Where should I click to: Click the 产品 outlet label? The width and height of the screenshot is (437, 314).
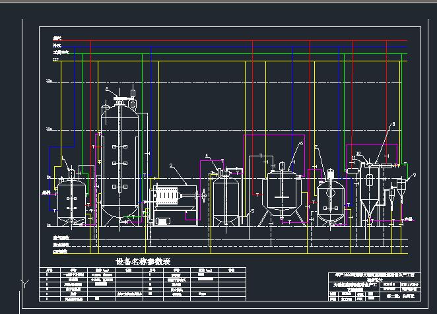click(409, 219)
